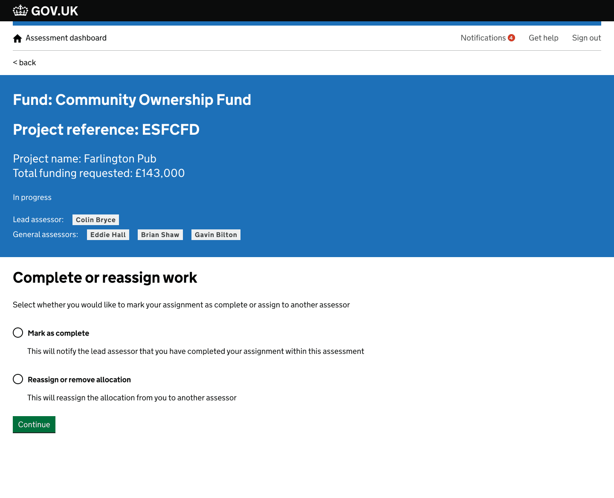Screen dimensions: 614x498
Task: Click the In progress status text
Action: [32, 197]
